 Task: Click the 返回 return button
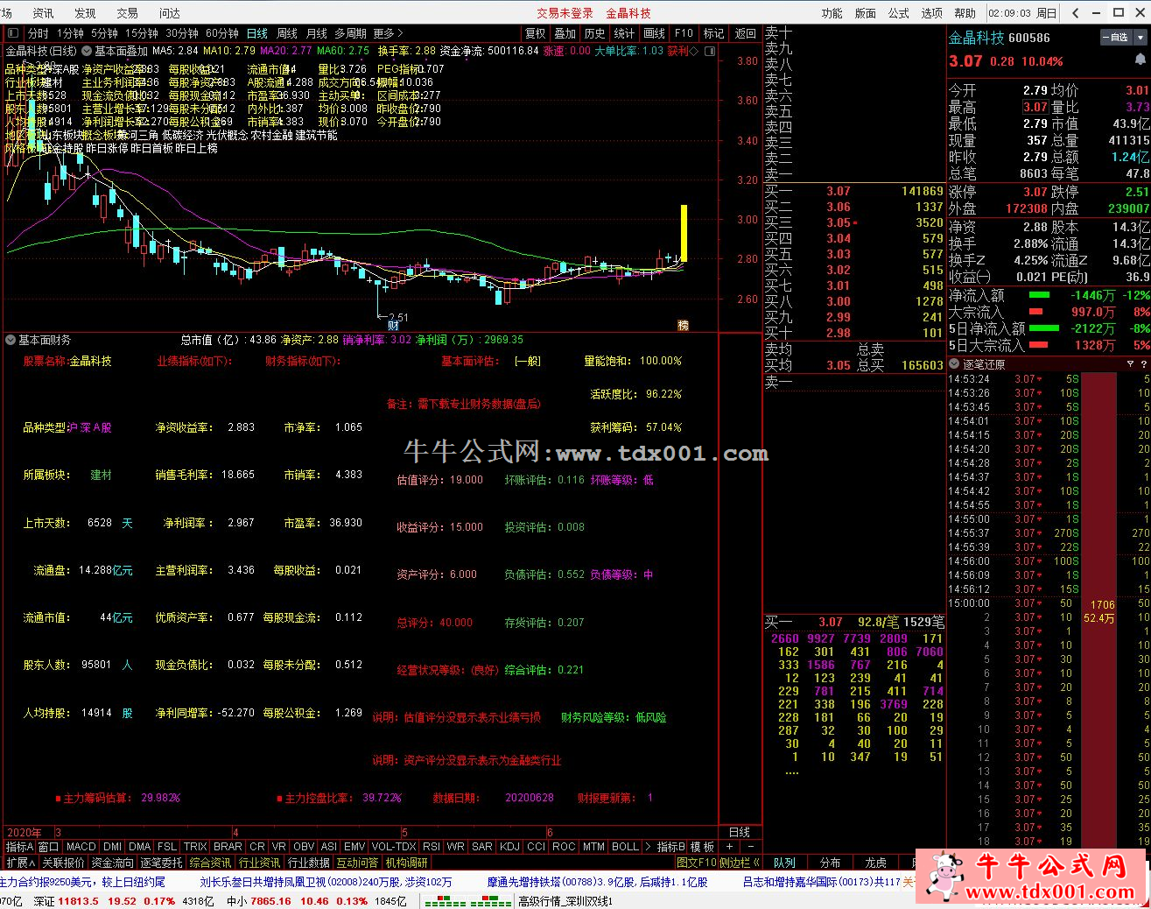coord(745,33)
